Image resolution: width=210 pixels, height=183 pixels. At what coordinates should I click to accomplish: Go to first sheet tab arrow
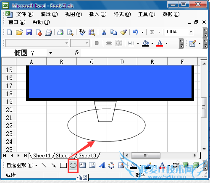point(5,156)
